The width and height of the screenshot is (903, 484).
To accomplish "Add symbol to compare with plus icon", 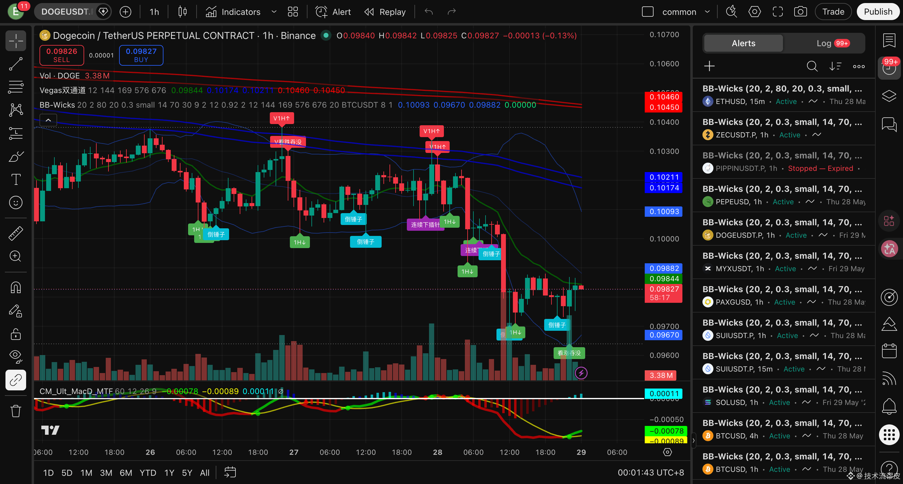I will pyautogui.click(x=125, y=12).
